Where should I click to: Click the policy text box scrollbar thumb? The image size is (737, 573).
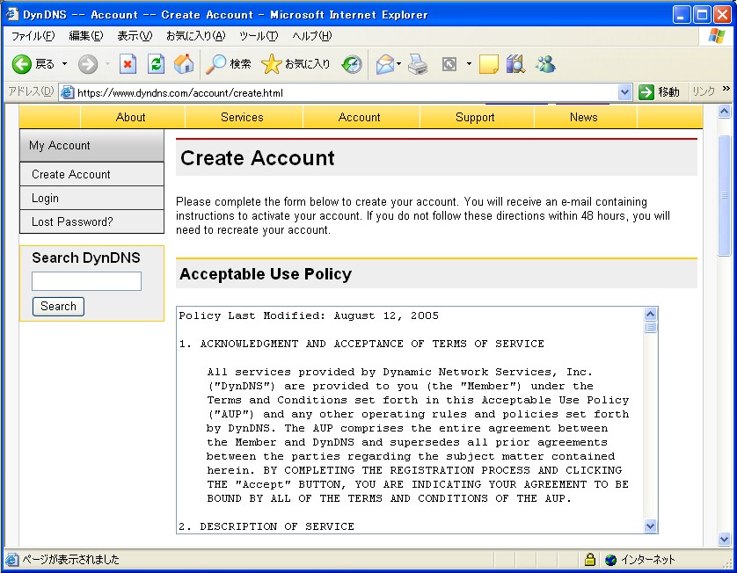click(651, 327)
